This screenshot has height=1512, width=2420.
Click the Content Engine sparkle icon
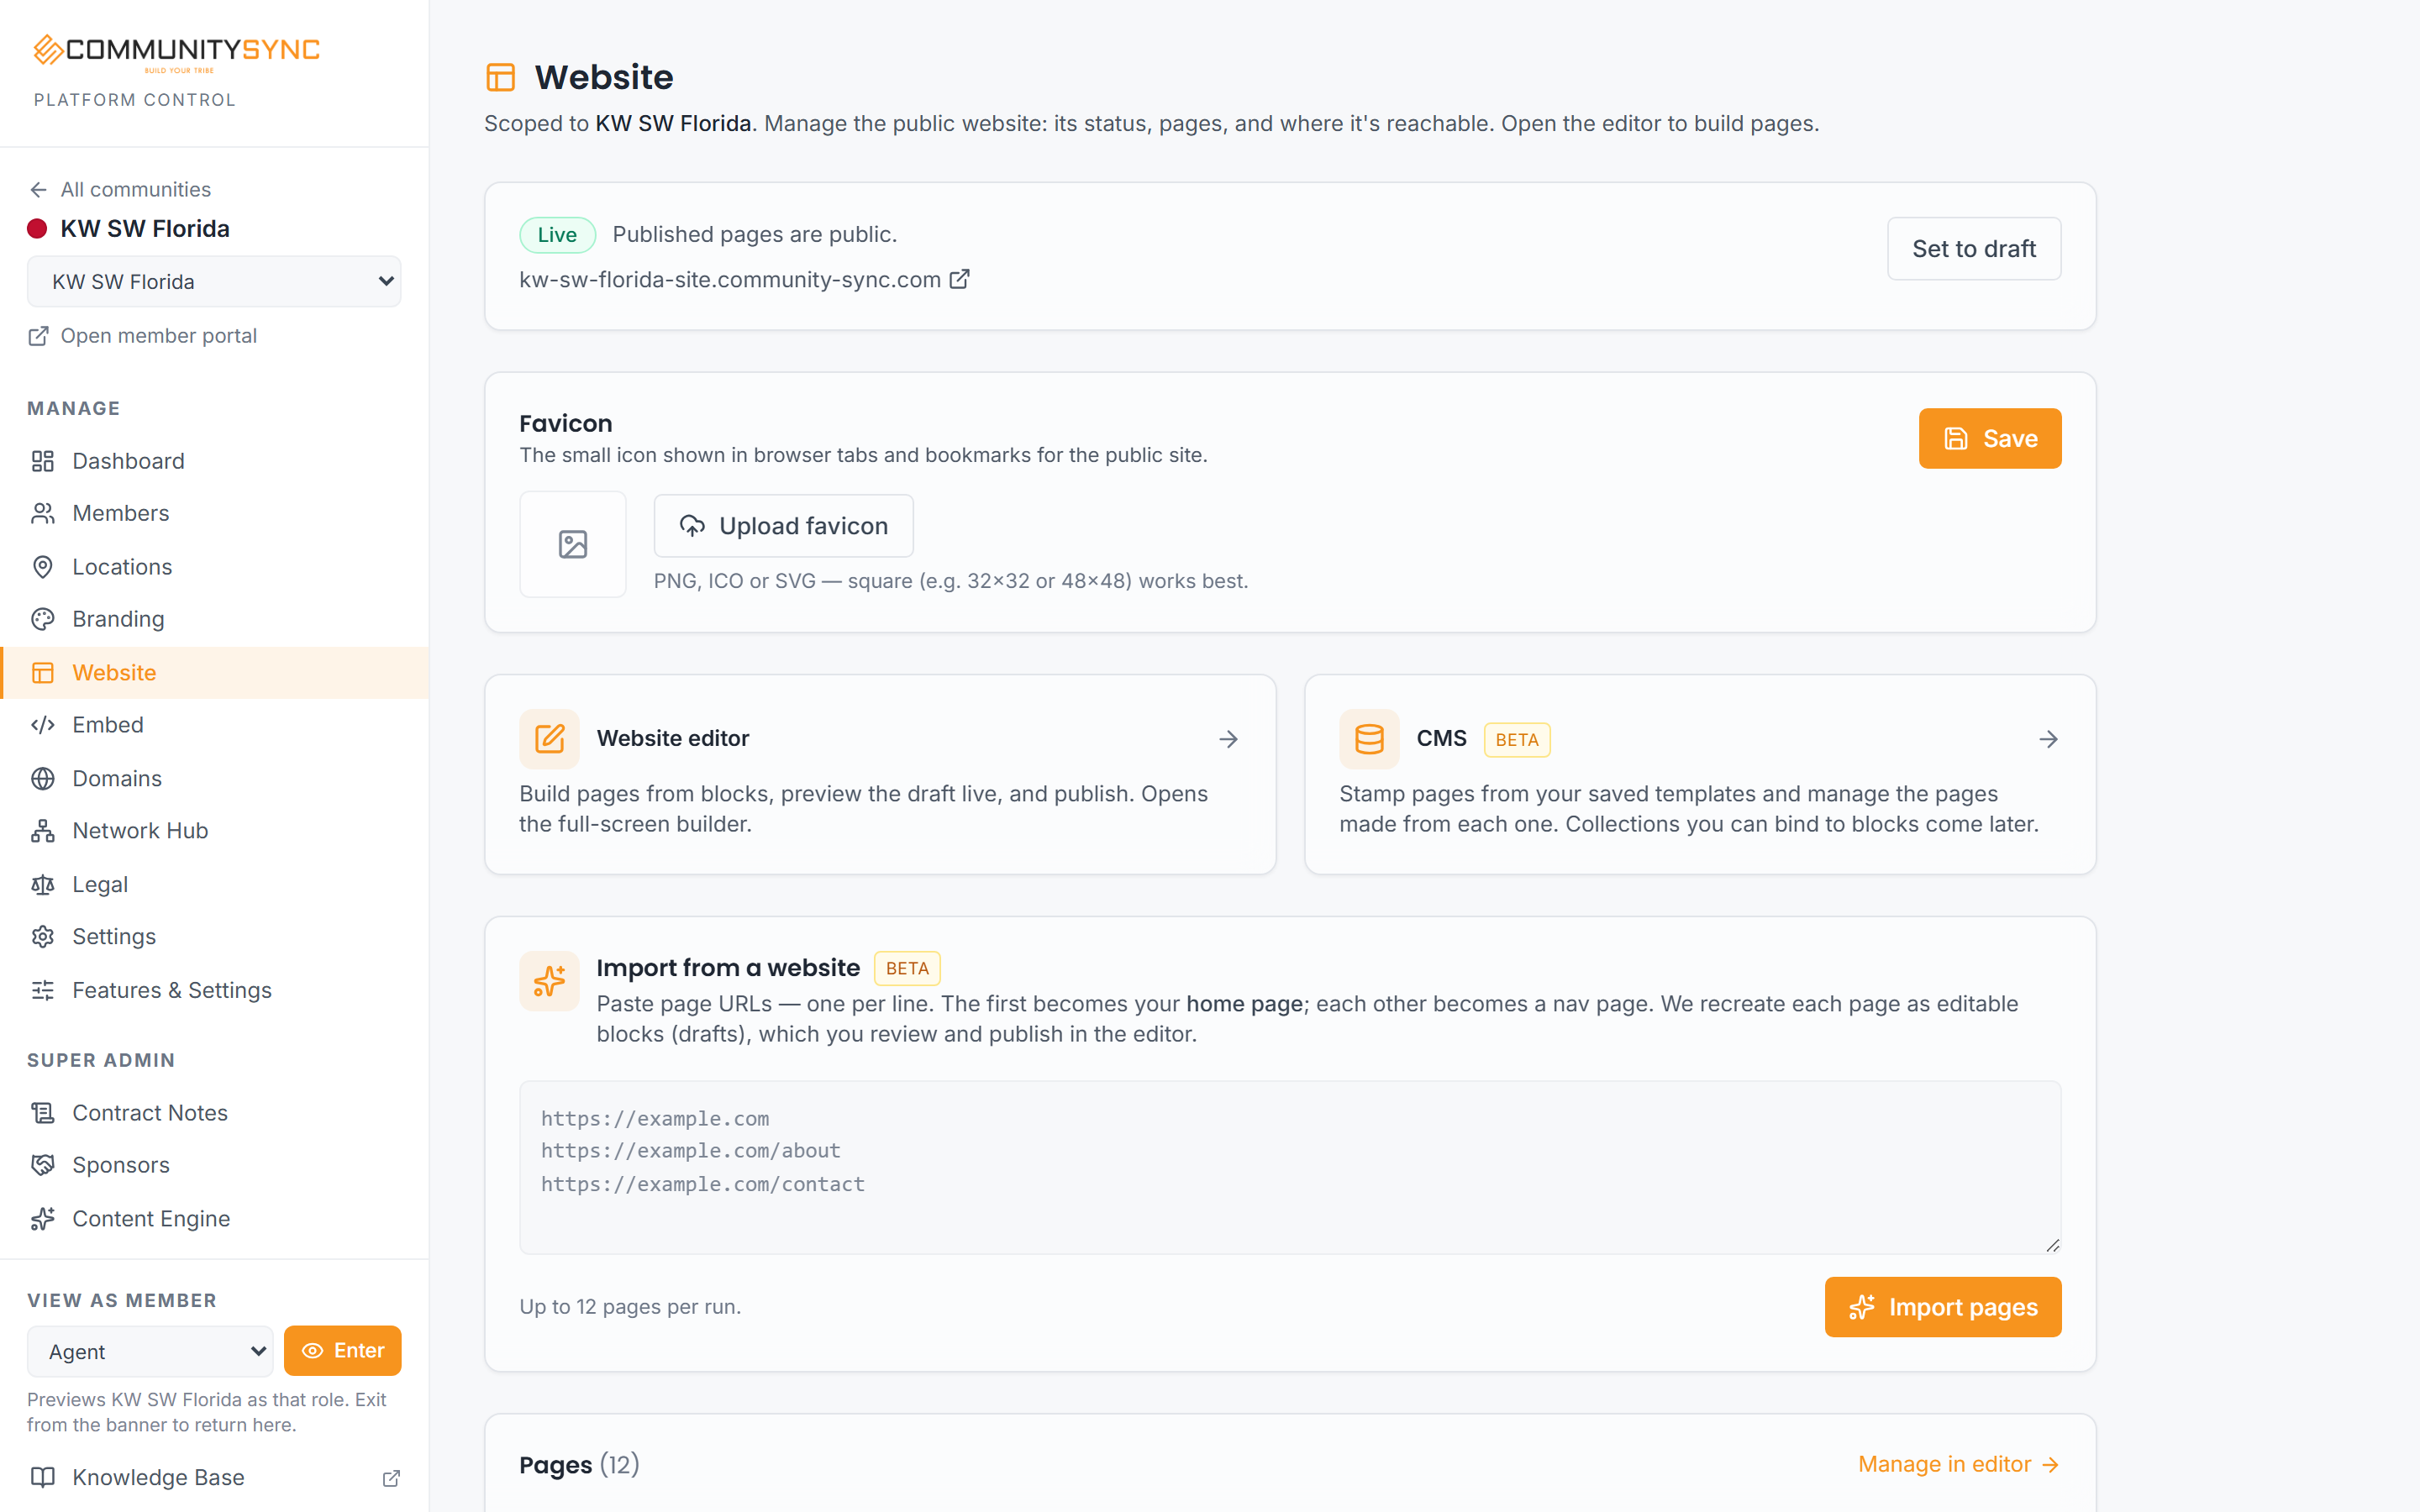(x=43, y=1218)
